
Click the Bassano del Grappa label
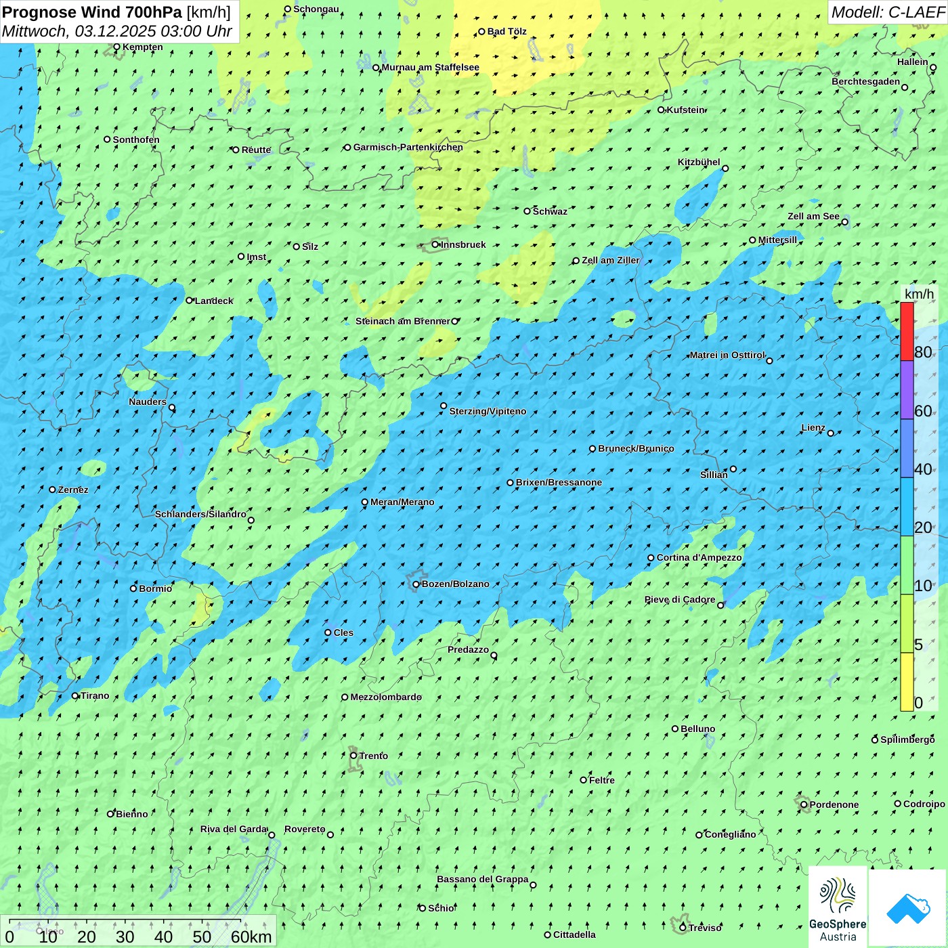coord(482,879)
